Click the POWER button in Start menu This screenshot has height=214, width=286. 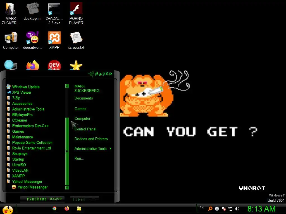84,199
